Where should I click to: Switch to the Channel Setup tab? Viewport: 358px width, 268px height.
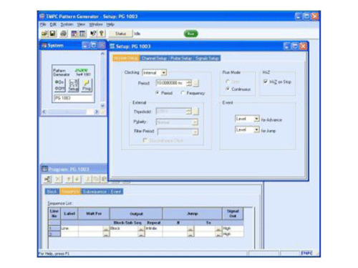(154, 58)
